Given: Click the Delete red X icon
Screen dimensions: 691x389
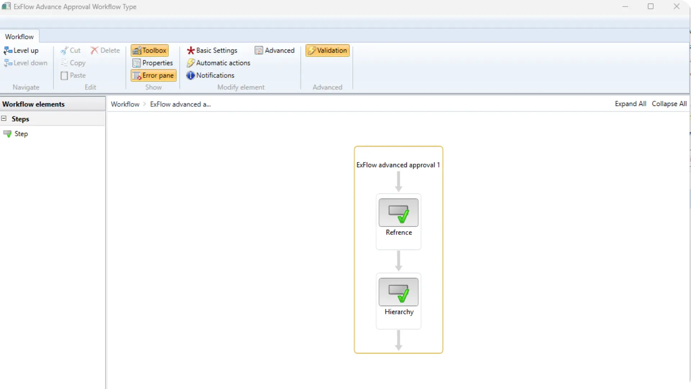Looking at the screenshot, I should [94, 50].
